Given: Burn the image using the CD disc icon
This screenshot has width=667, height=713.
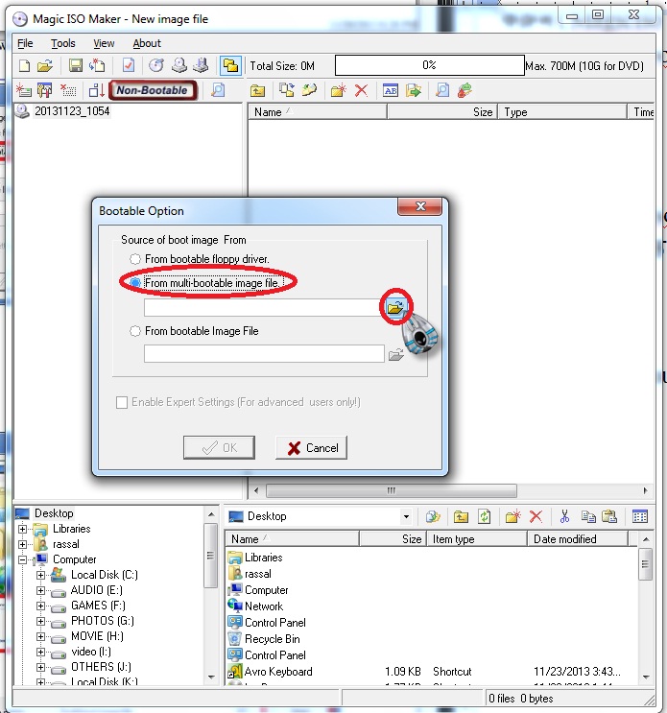Looking at the screenshot, I should 156,66.
